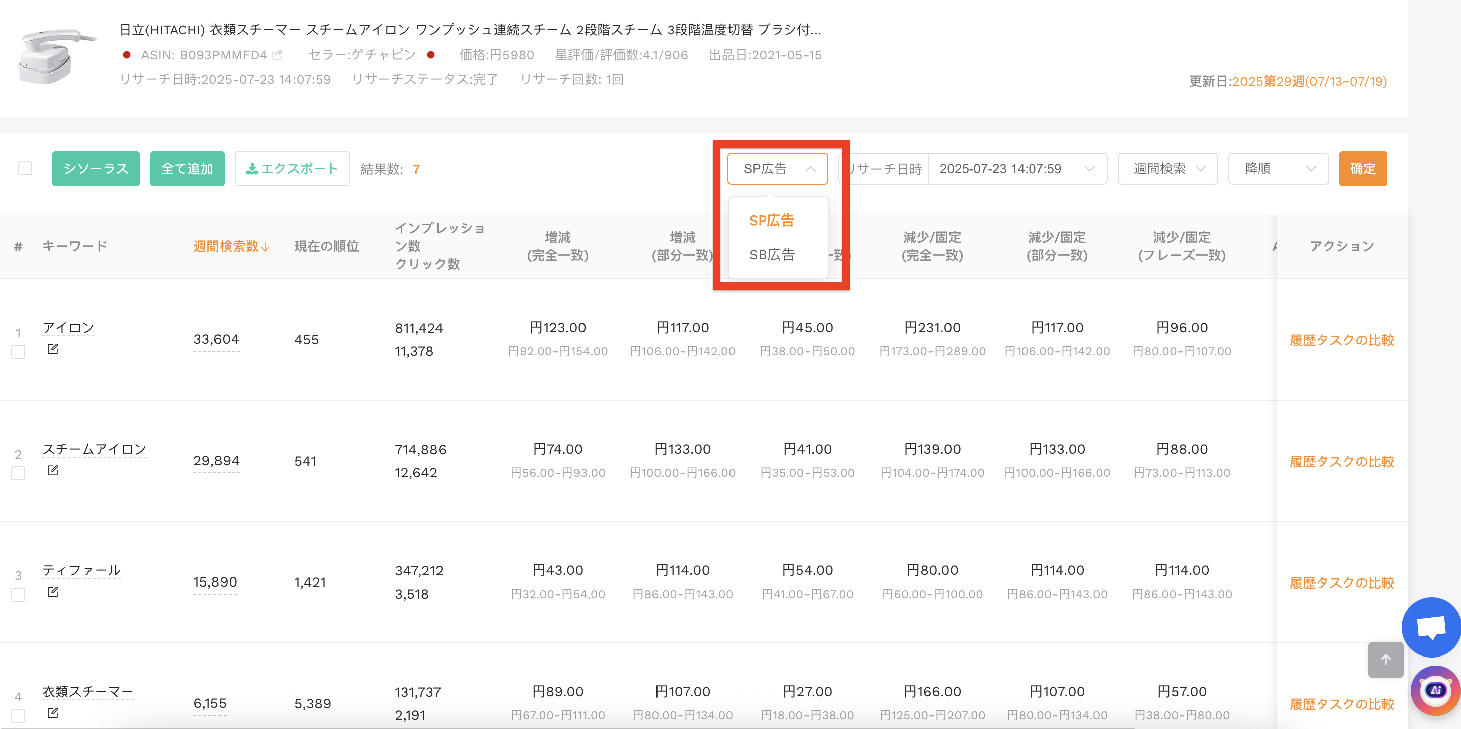Click weekly search count 15,890
The width and height of the screenshot is (1461, 729).
click(215, 582)
